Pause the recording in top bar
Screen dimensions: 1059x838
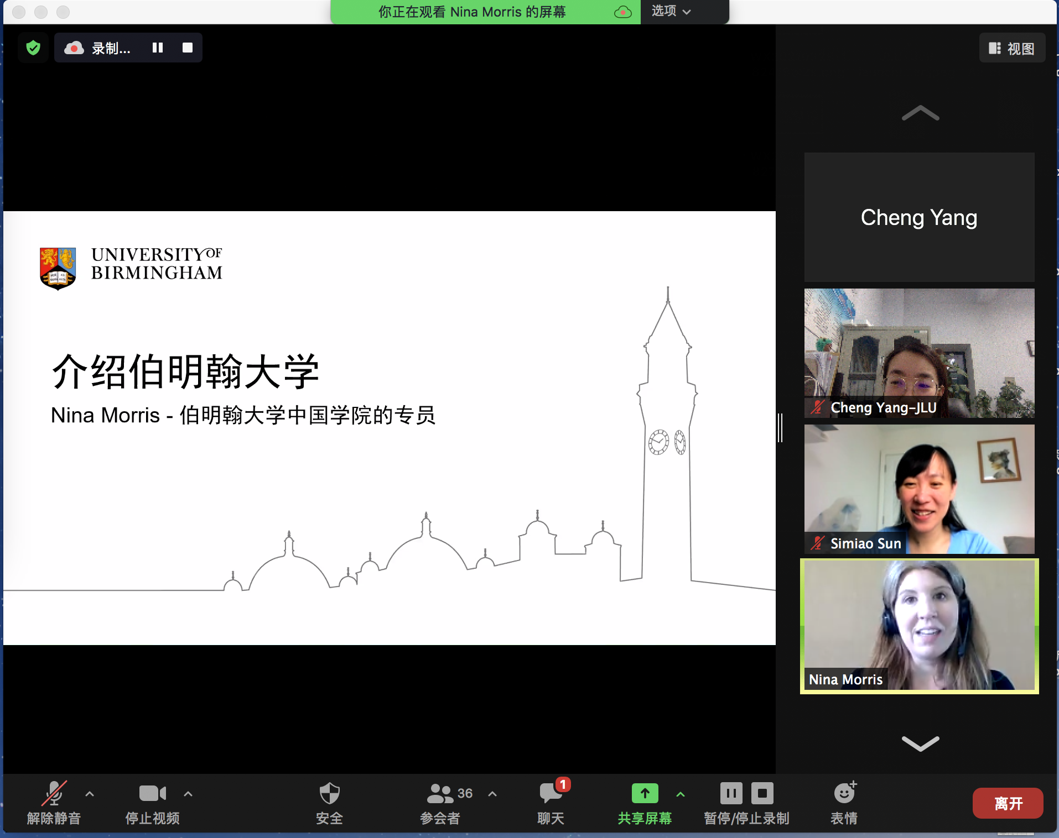click(x=158, y=48)
